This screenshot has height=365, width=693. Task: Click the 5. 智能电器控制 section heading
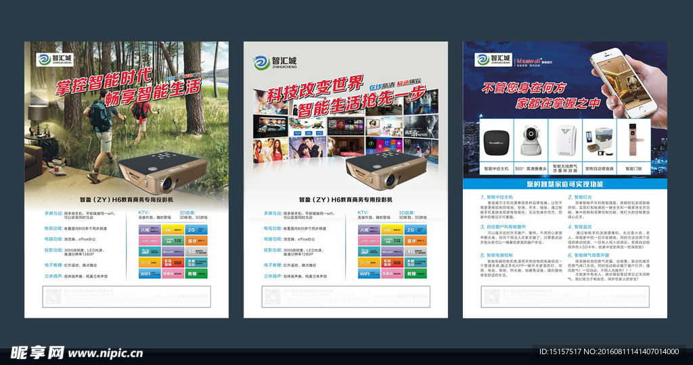[x=497, y=255]
